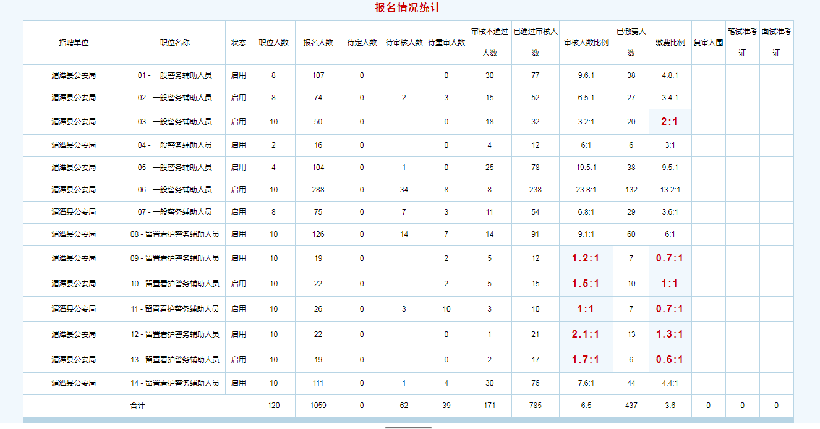Screen dimensions: 820x429
Task: Click the 已通过审核人数 column header
Action: (x=535, y=42)
